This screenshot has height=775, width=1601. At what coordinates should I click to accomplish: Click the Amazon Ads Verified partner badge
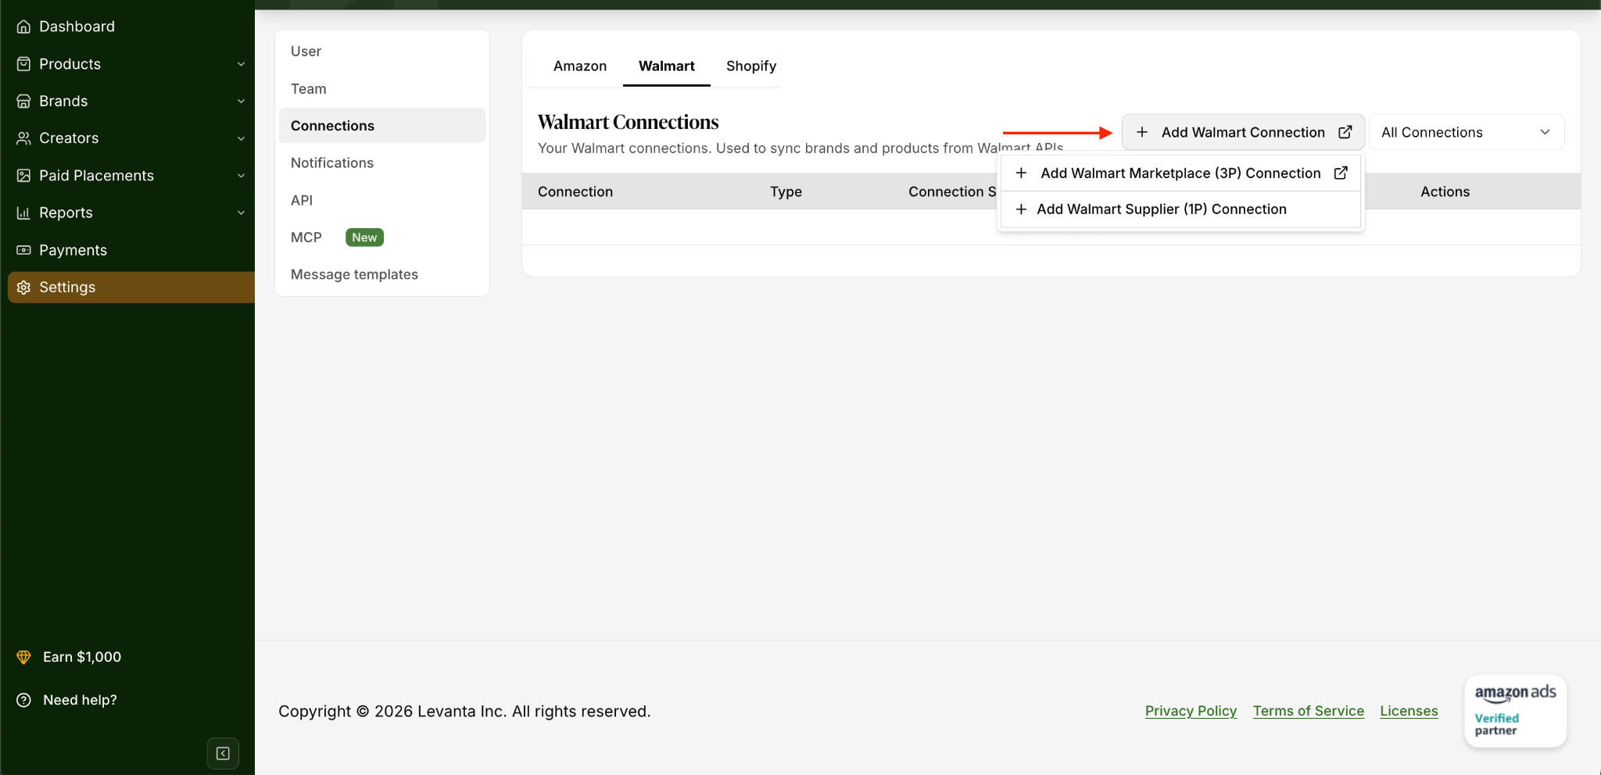(1515, 711)
